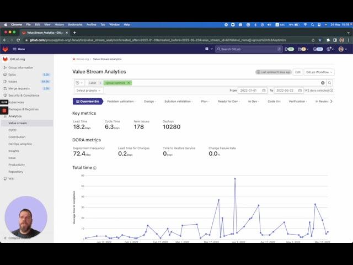Viewport: 353px width, 265px height.
Task: Click the Total time info icon
Action: point(95,168)
